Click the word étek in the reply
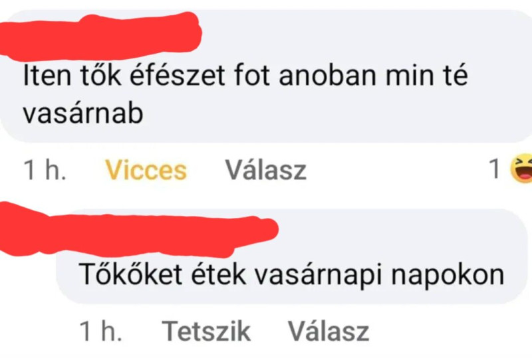This screenshot has width=532, height=358. pos(219,274)
